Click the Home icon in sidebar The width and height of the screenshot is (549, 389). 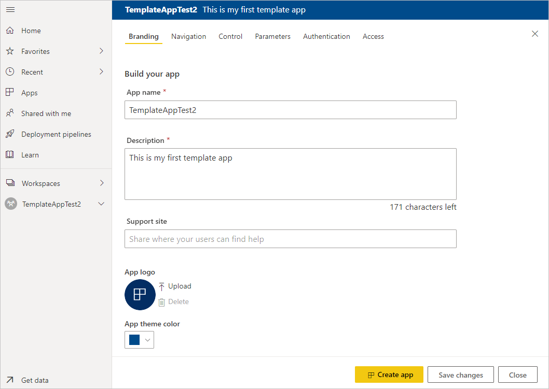click(x=10, y=31)
